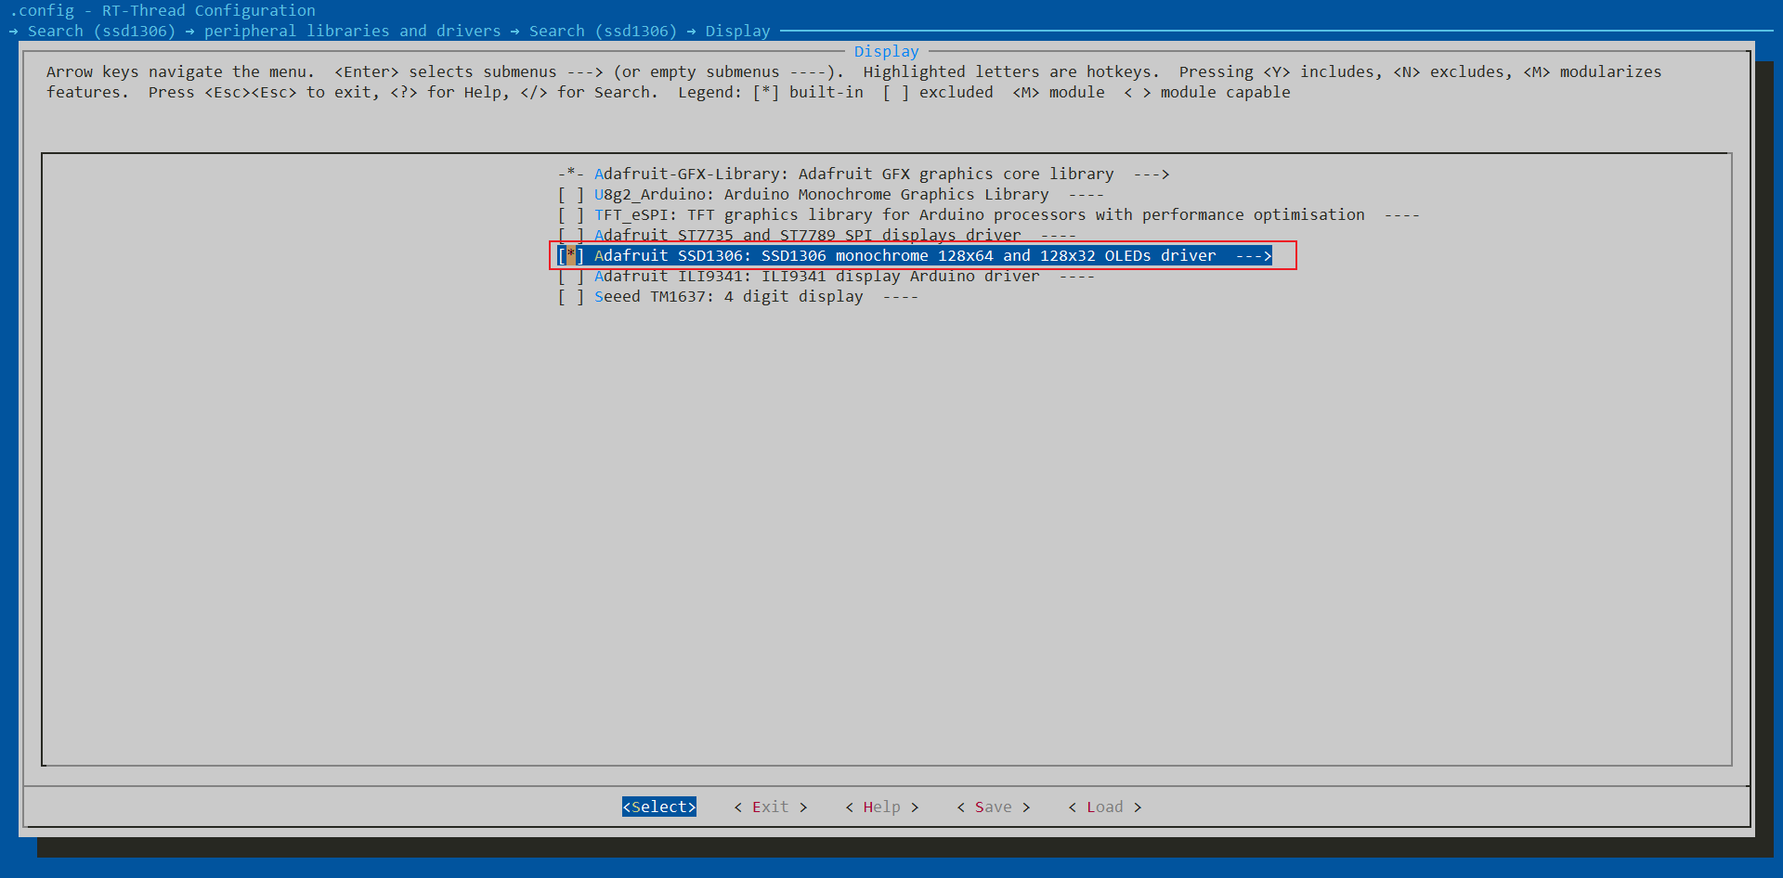The width and height of the screenshot is (1783, 878).
Task: Toggle the Adafruit ILI9341 checkbox
Action: coord(570,277)
